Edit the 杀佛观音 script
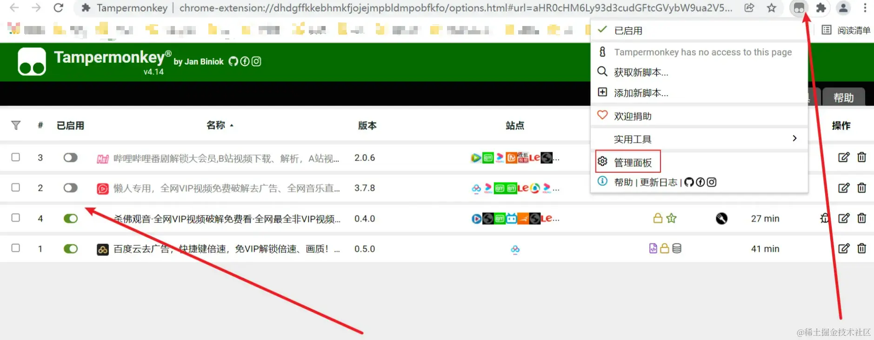Screen dimensions: 874x340 (x=843, y=218)
